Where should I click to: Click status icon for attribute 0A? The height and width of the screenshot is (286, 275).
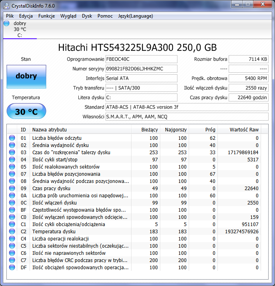click(12, 196)
